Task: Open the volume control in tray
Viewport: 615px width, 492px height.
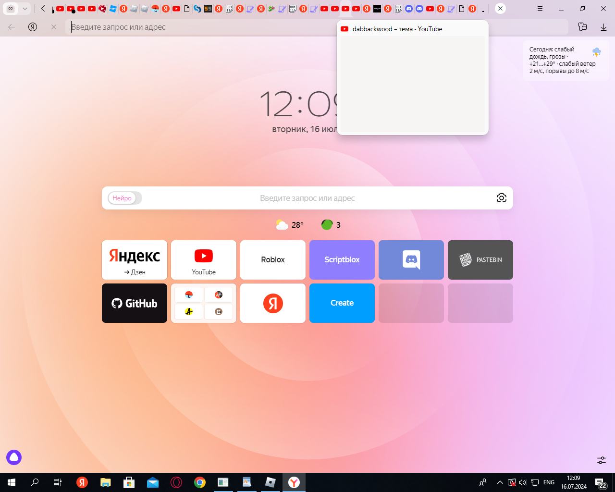Action: point(523,482)
